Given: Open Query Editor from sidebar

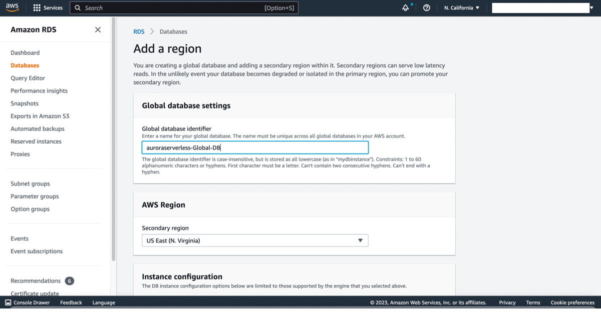Looking at the screenshot, I should click(x=28, y=78).
